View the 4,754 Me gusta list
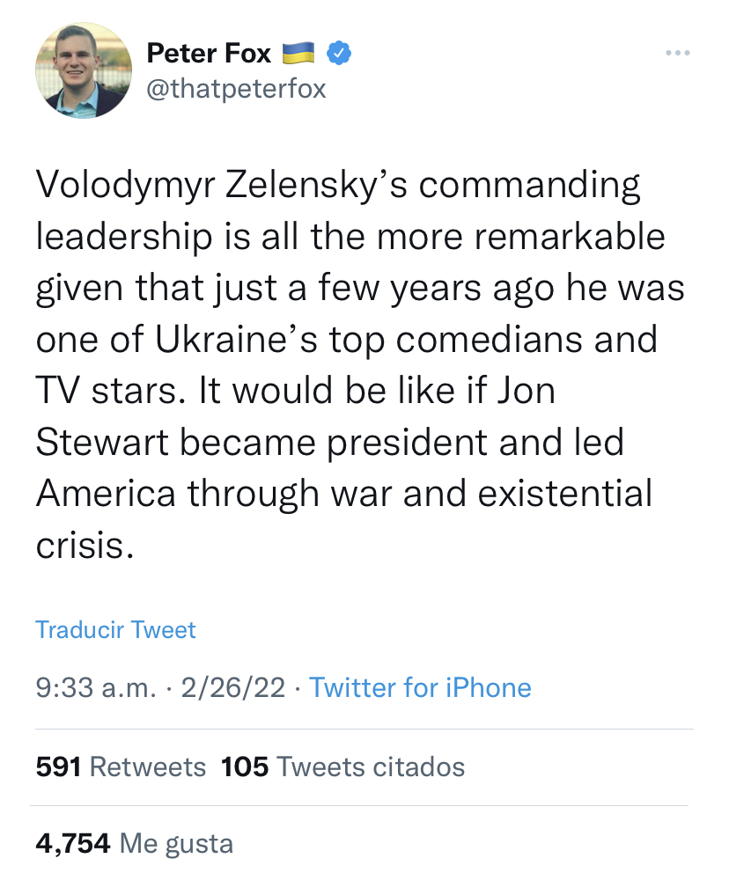 pos(134,844)
